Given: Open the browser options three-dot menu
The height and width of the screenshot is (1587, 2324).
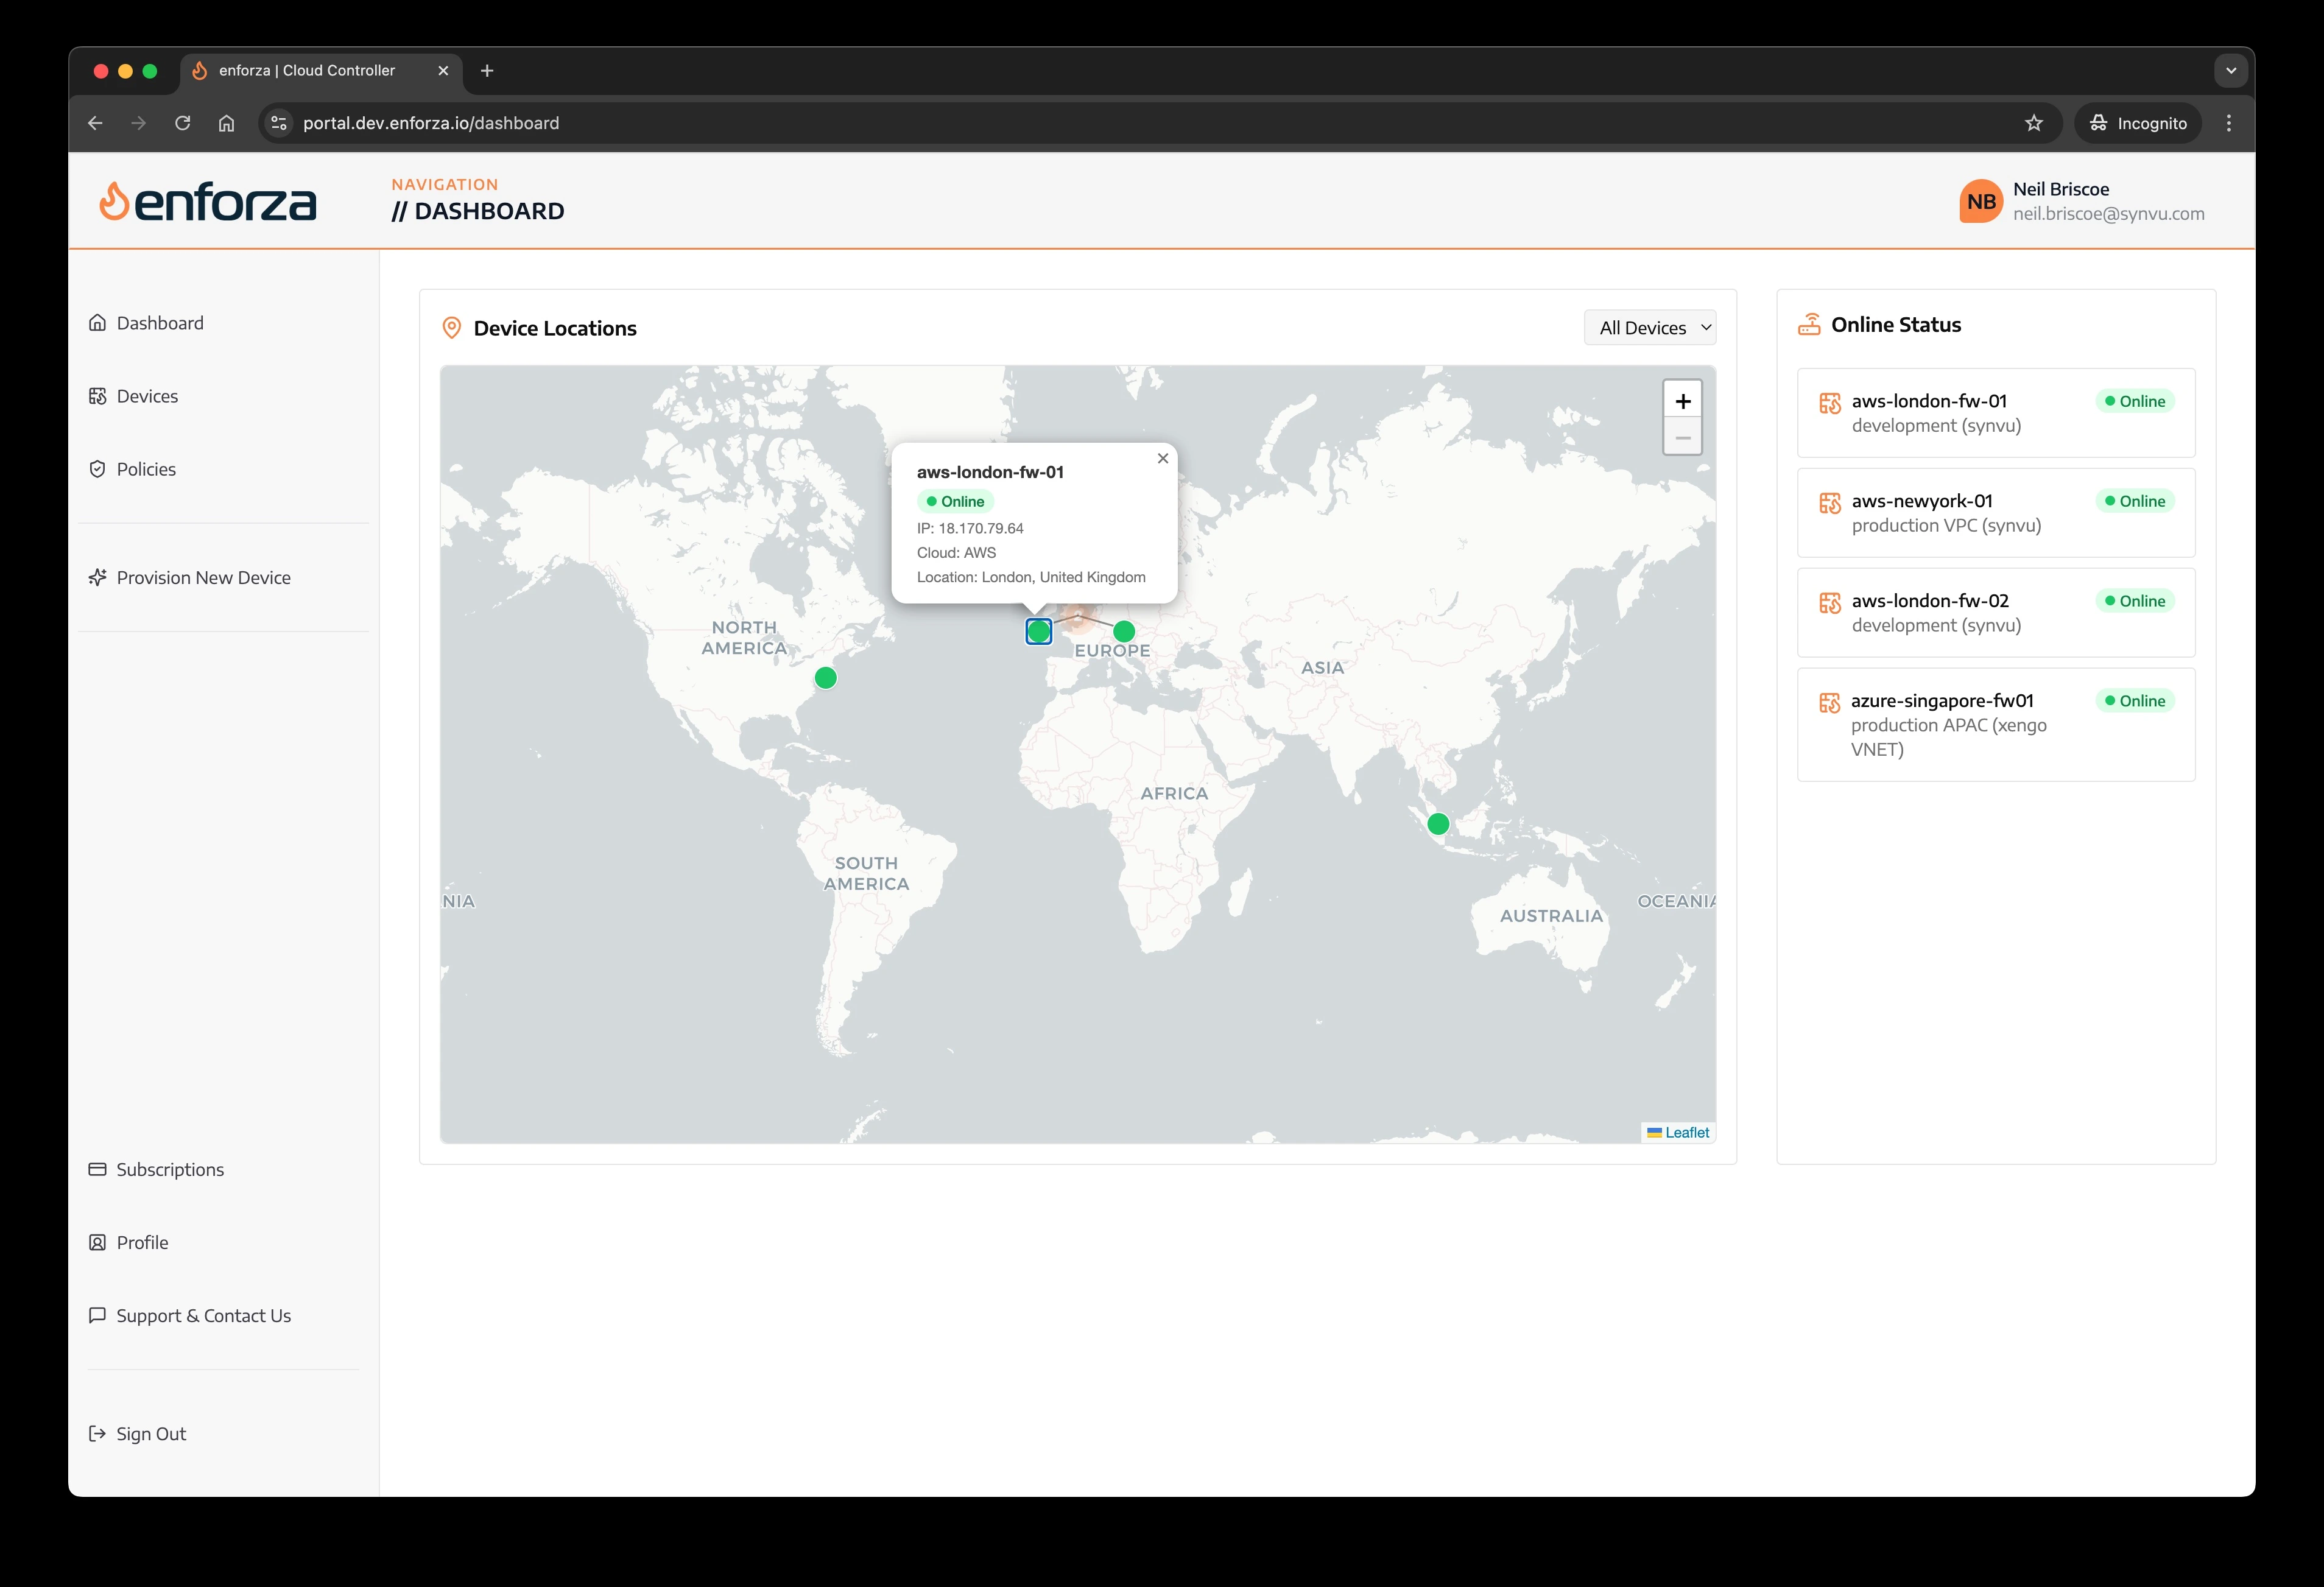Looking at the screenshot, I should (2228, 122).
